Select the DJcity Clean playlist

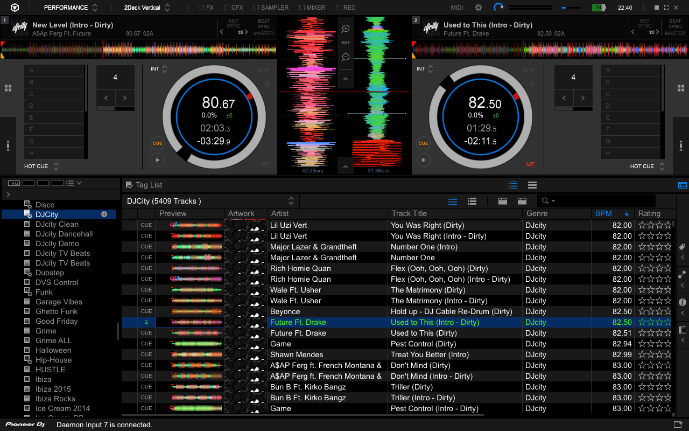point(57,224)
